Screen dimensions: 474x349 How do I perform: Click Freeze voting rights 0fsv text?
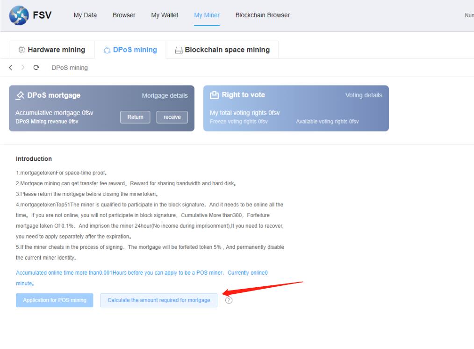click(239, 122)
